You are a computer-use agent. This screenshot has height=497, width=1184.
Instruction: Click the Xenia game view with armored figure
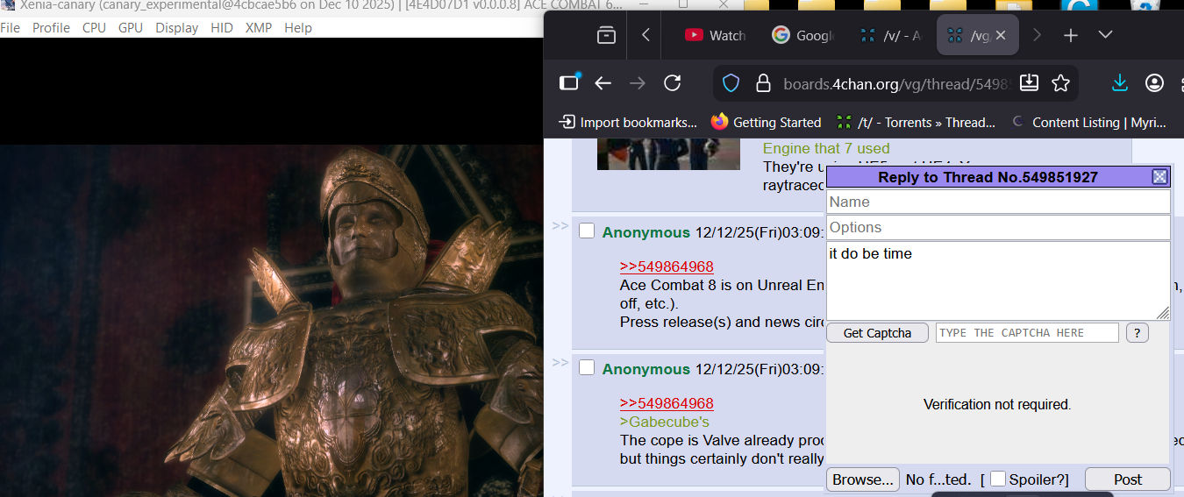(271, 320)
